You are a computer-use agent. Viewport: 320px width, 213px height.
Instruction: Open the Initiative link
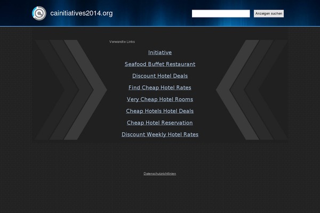coord(159,52)
